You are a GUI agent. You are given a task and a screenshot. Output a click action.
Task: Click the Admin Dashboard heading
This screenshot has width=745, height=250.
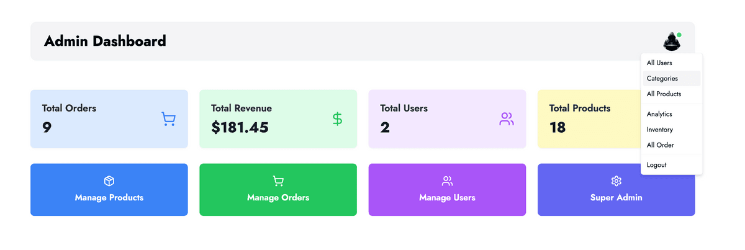click(105, 42)
